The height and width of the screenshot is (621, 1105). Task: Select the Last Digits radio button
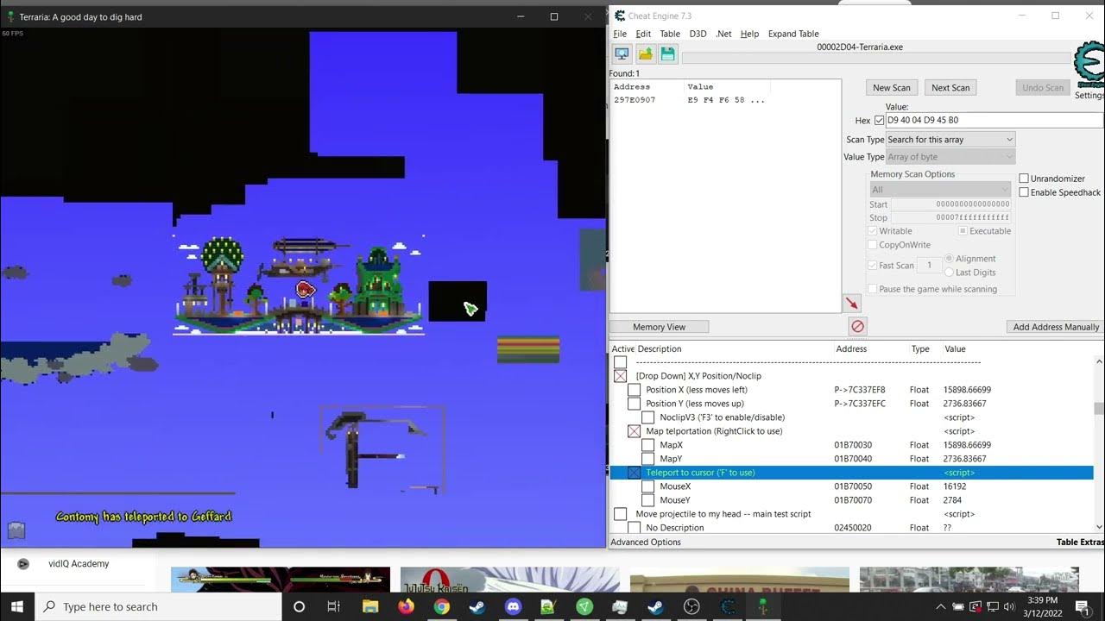click(950, 273)
